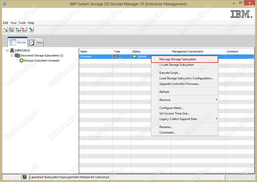Click the Comment column header
Image resolution: width=257 pixels, height=182 pixels.
240,51
